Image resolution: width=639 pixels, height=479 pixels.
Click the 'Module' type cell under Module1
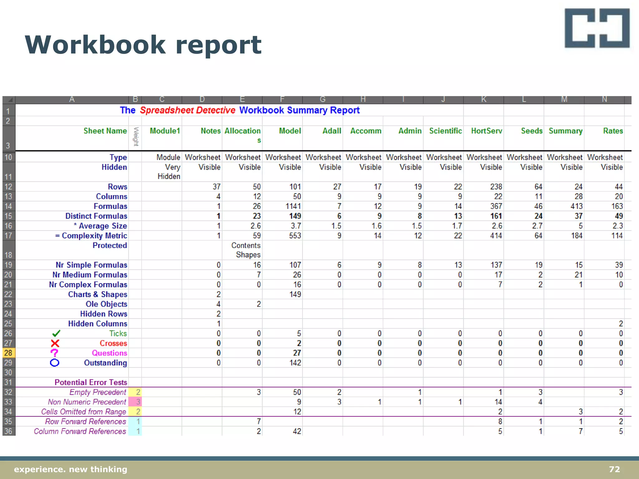click(168, 157)
